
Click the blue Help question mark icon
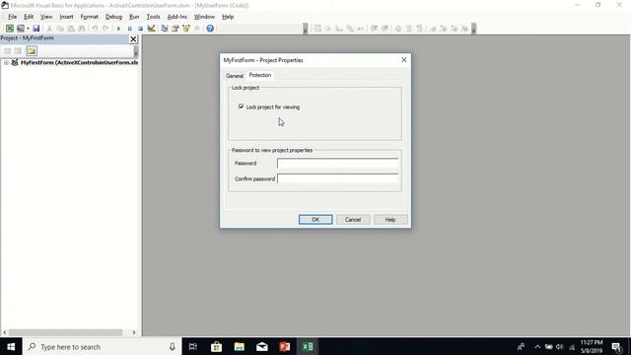click(210, 29)
